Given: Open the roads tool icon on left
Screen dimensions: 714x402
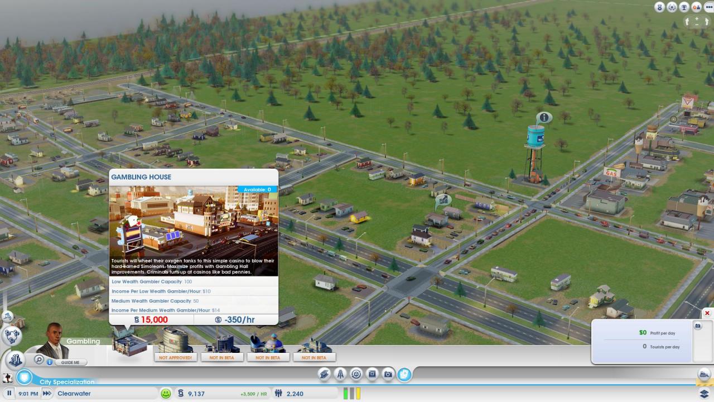Looking at the screenshot, I should coord(7,317).
